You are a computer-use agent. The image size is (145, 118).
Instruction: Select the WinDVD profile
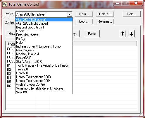click(44, 92)
